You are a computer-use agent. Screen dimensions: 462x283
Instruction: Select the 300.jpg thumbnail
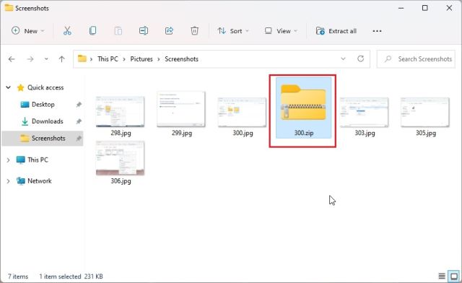coord(242,113)
